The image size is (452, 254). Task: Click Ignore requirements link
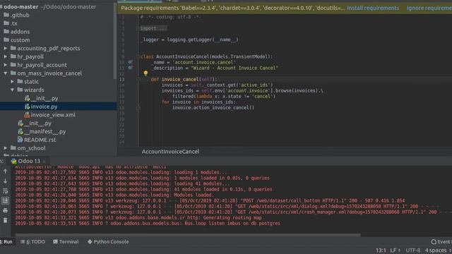tap(429, 8)
